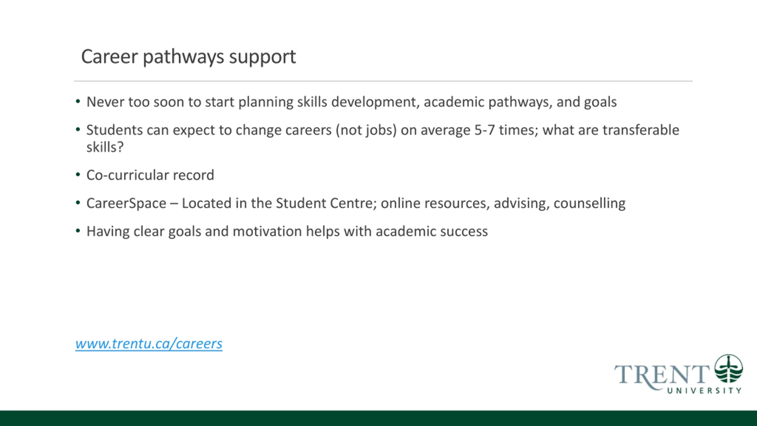The height and width of the screenshot is (426, 757).
Task: Click the horizontal divider line under the title
Action: 383,81
